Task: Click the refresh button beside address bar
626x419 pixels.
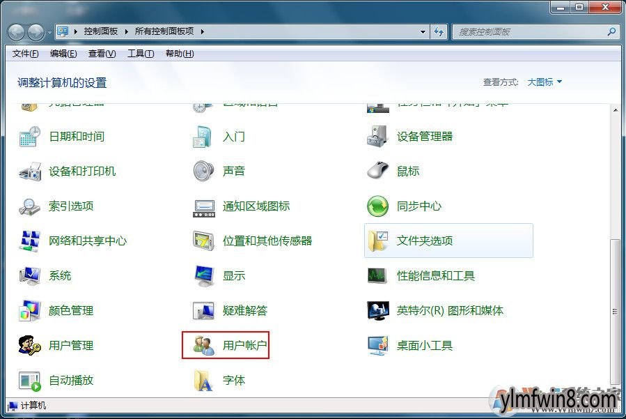Action: [x=439, y=31]
